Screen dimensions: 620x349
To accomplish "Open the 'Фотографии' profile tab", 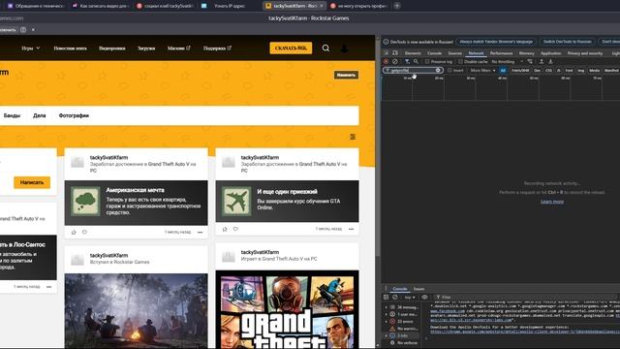I will coord(74,115).
